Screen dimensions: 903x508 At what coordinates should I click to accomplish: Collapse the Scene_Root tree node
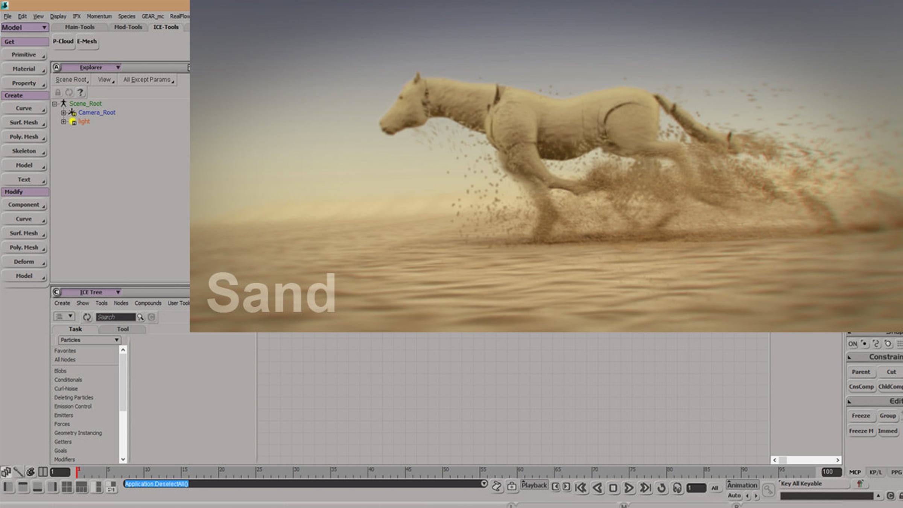click(x=55, y=103)
